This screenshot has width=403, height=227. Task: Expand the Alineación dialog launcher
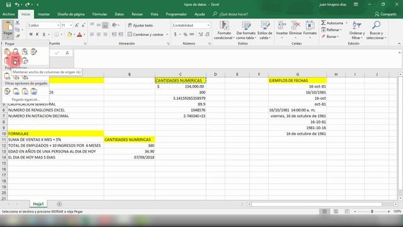(168, 44)
